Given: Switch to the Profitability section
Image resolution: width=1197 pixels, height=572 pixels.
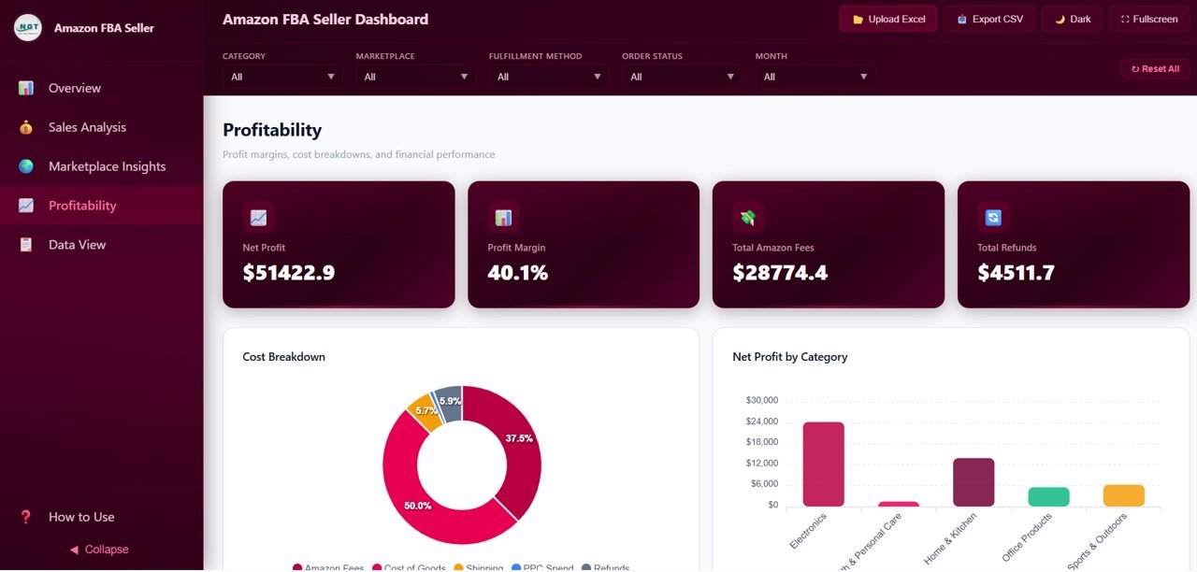Looking at the screenshot, I should [x=82, y=205].
